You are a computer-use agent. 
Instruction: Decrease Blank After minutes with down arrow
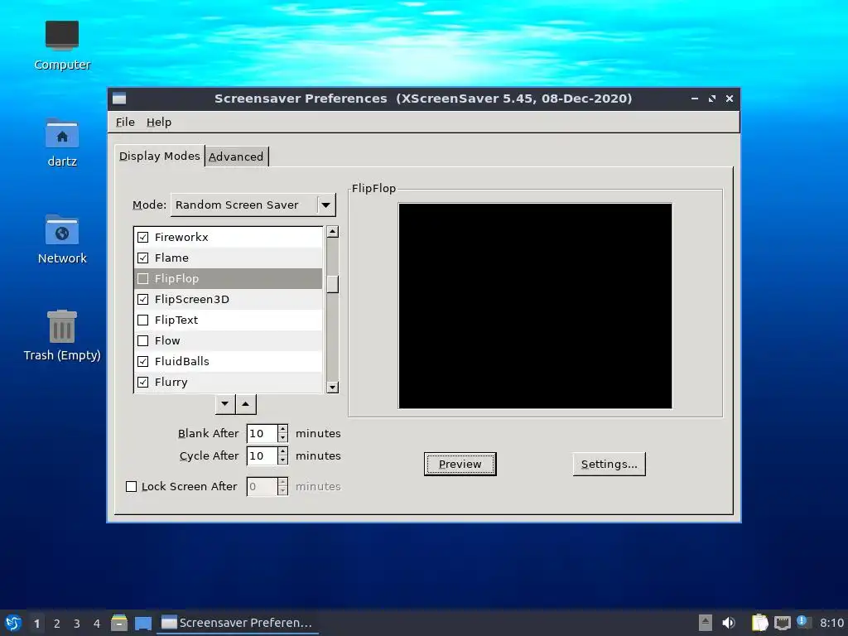(x=283, y=437)
